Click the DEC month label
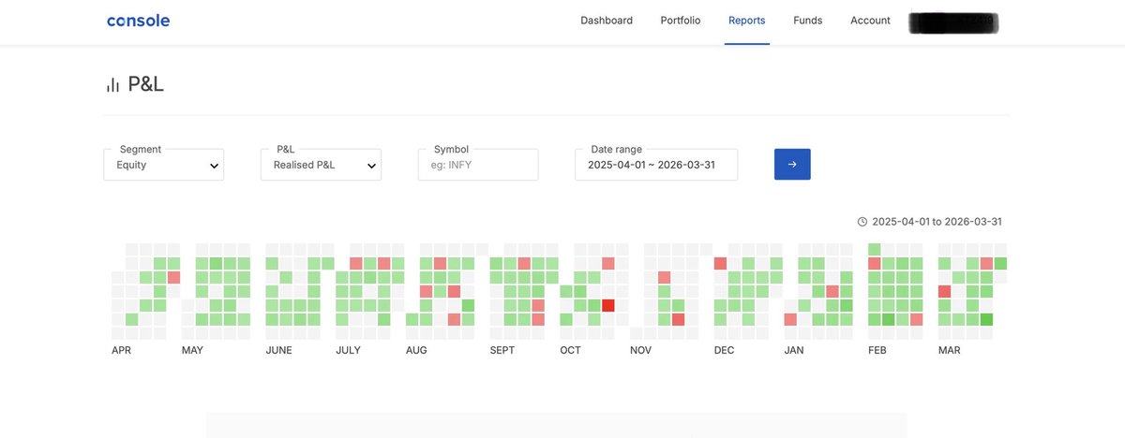The width and height of the screenshot is (1125, 438). click(x=724, y=351)
